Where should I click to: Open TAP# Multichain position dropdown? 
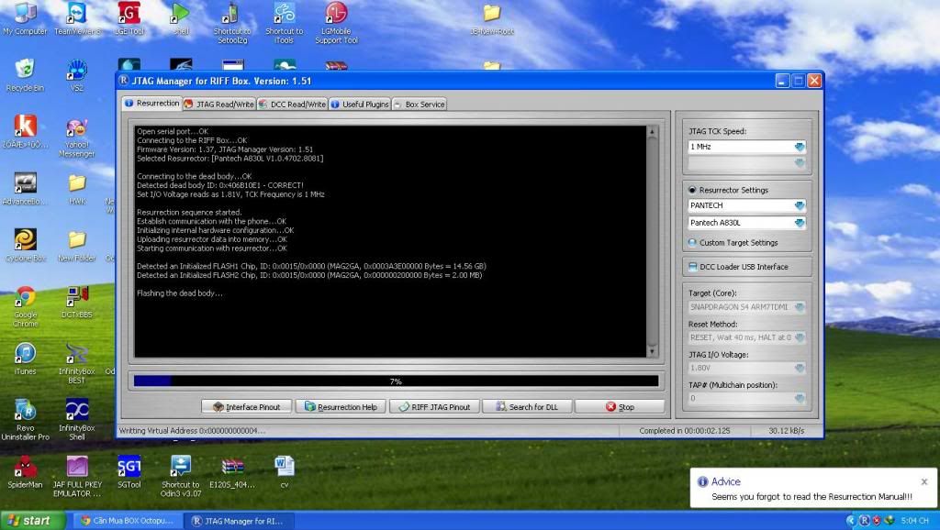tap(799, 398)
